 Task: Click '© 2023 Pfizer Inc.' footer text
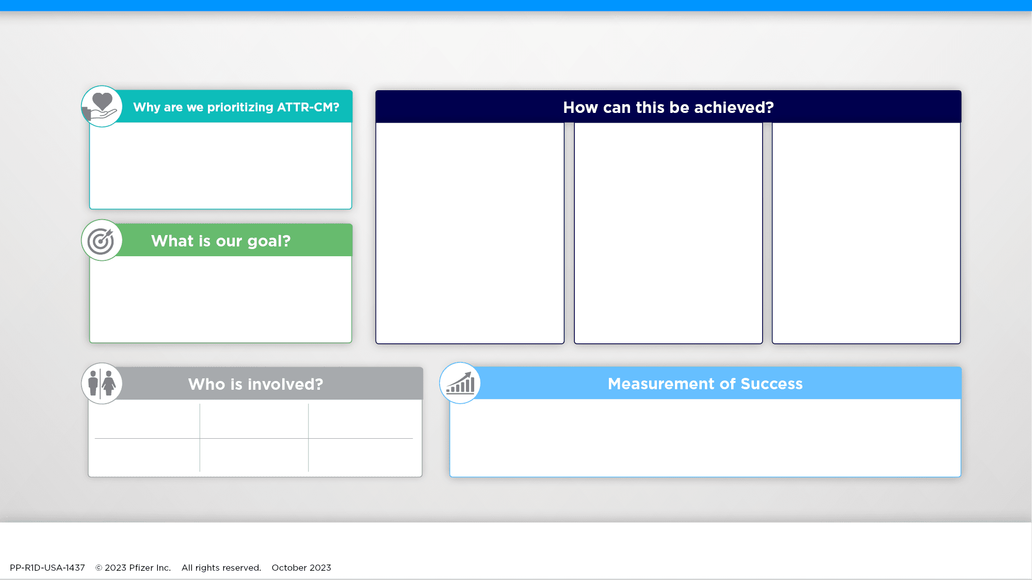[x=133, y=568]
